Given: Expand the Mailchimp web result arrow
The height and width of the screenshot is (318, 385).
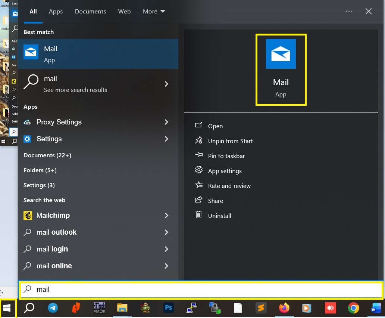Looking at the screenshot, I should tap(166, 216).
